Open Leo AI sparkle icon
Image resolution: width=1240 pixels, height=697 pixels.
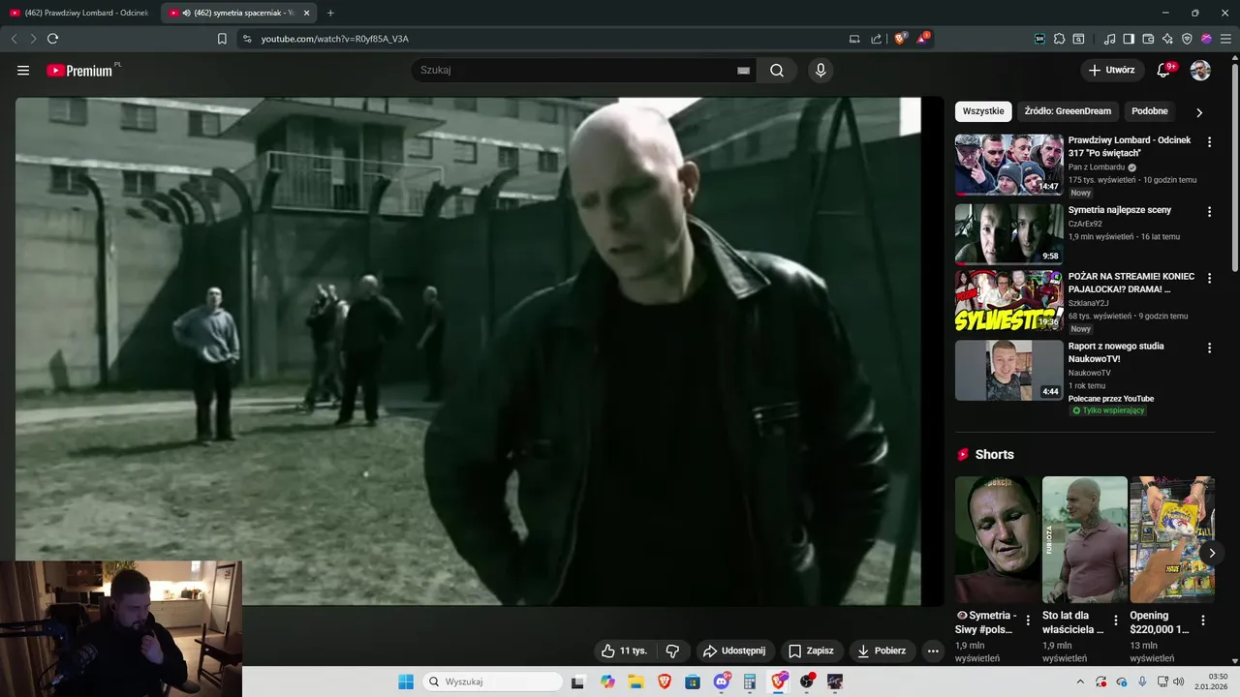pyautogui.click(x=1167, y=39)
